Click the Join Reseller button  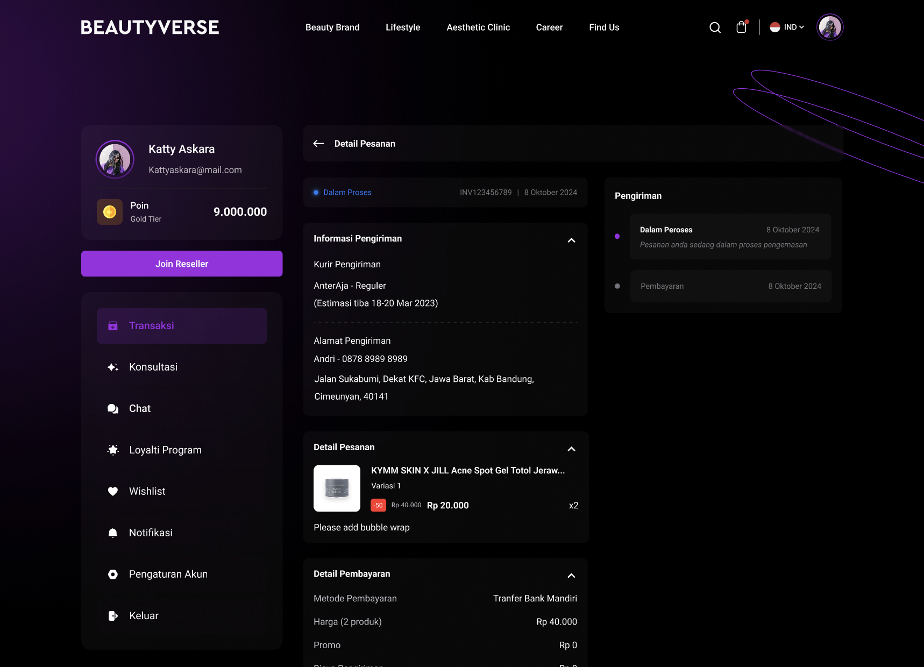pos(182,264)
